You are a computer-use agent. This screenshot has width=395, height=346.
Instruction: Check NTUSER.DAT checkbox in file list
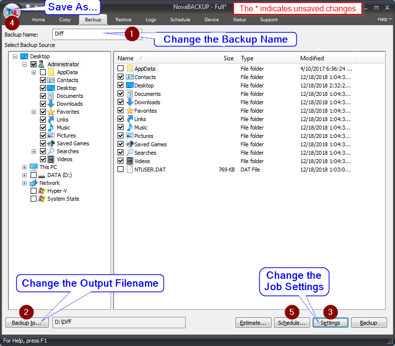tap(120, 169)
